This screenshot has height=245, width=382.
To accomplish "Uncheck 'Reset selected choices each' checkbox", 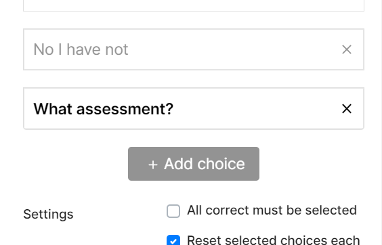I will (x=173, y=240).
